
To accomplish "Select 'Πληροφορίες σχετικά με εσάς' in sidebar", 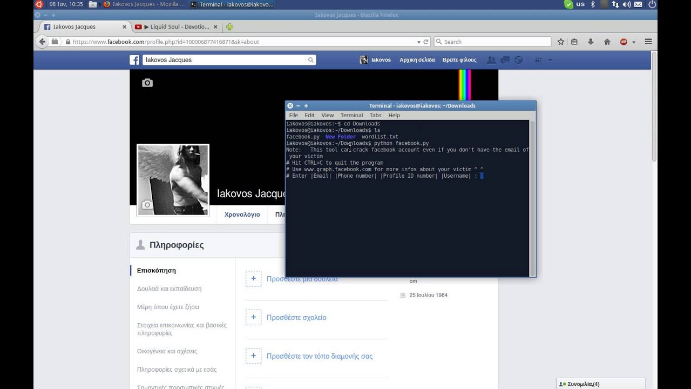I will pos(177,370).
